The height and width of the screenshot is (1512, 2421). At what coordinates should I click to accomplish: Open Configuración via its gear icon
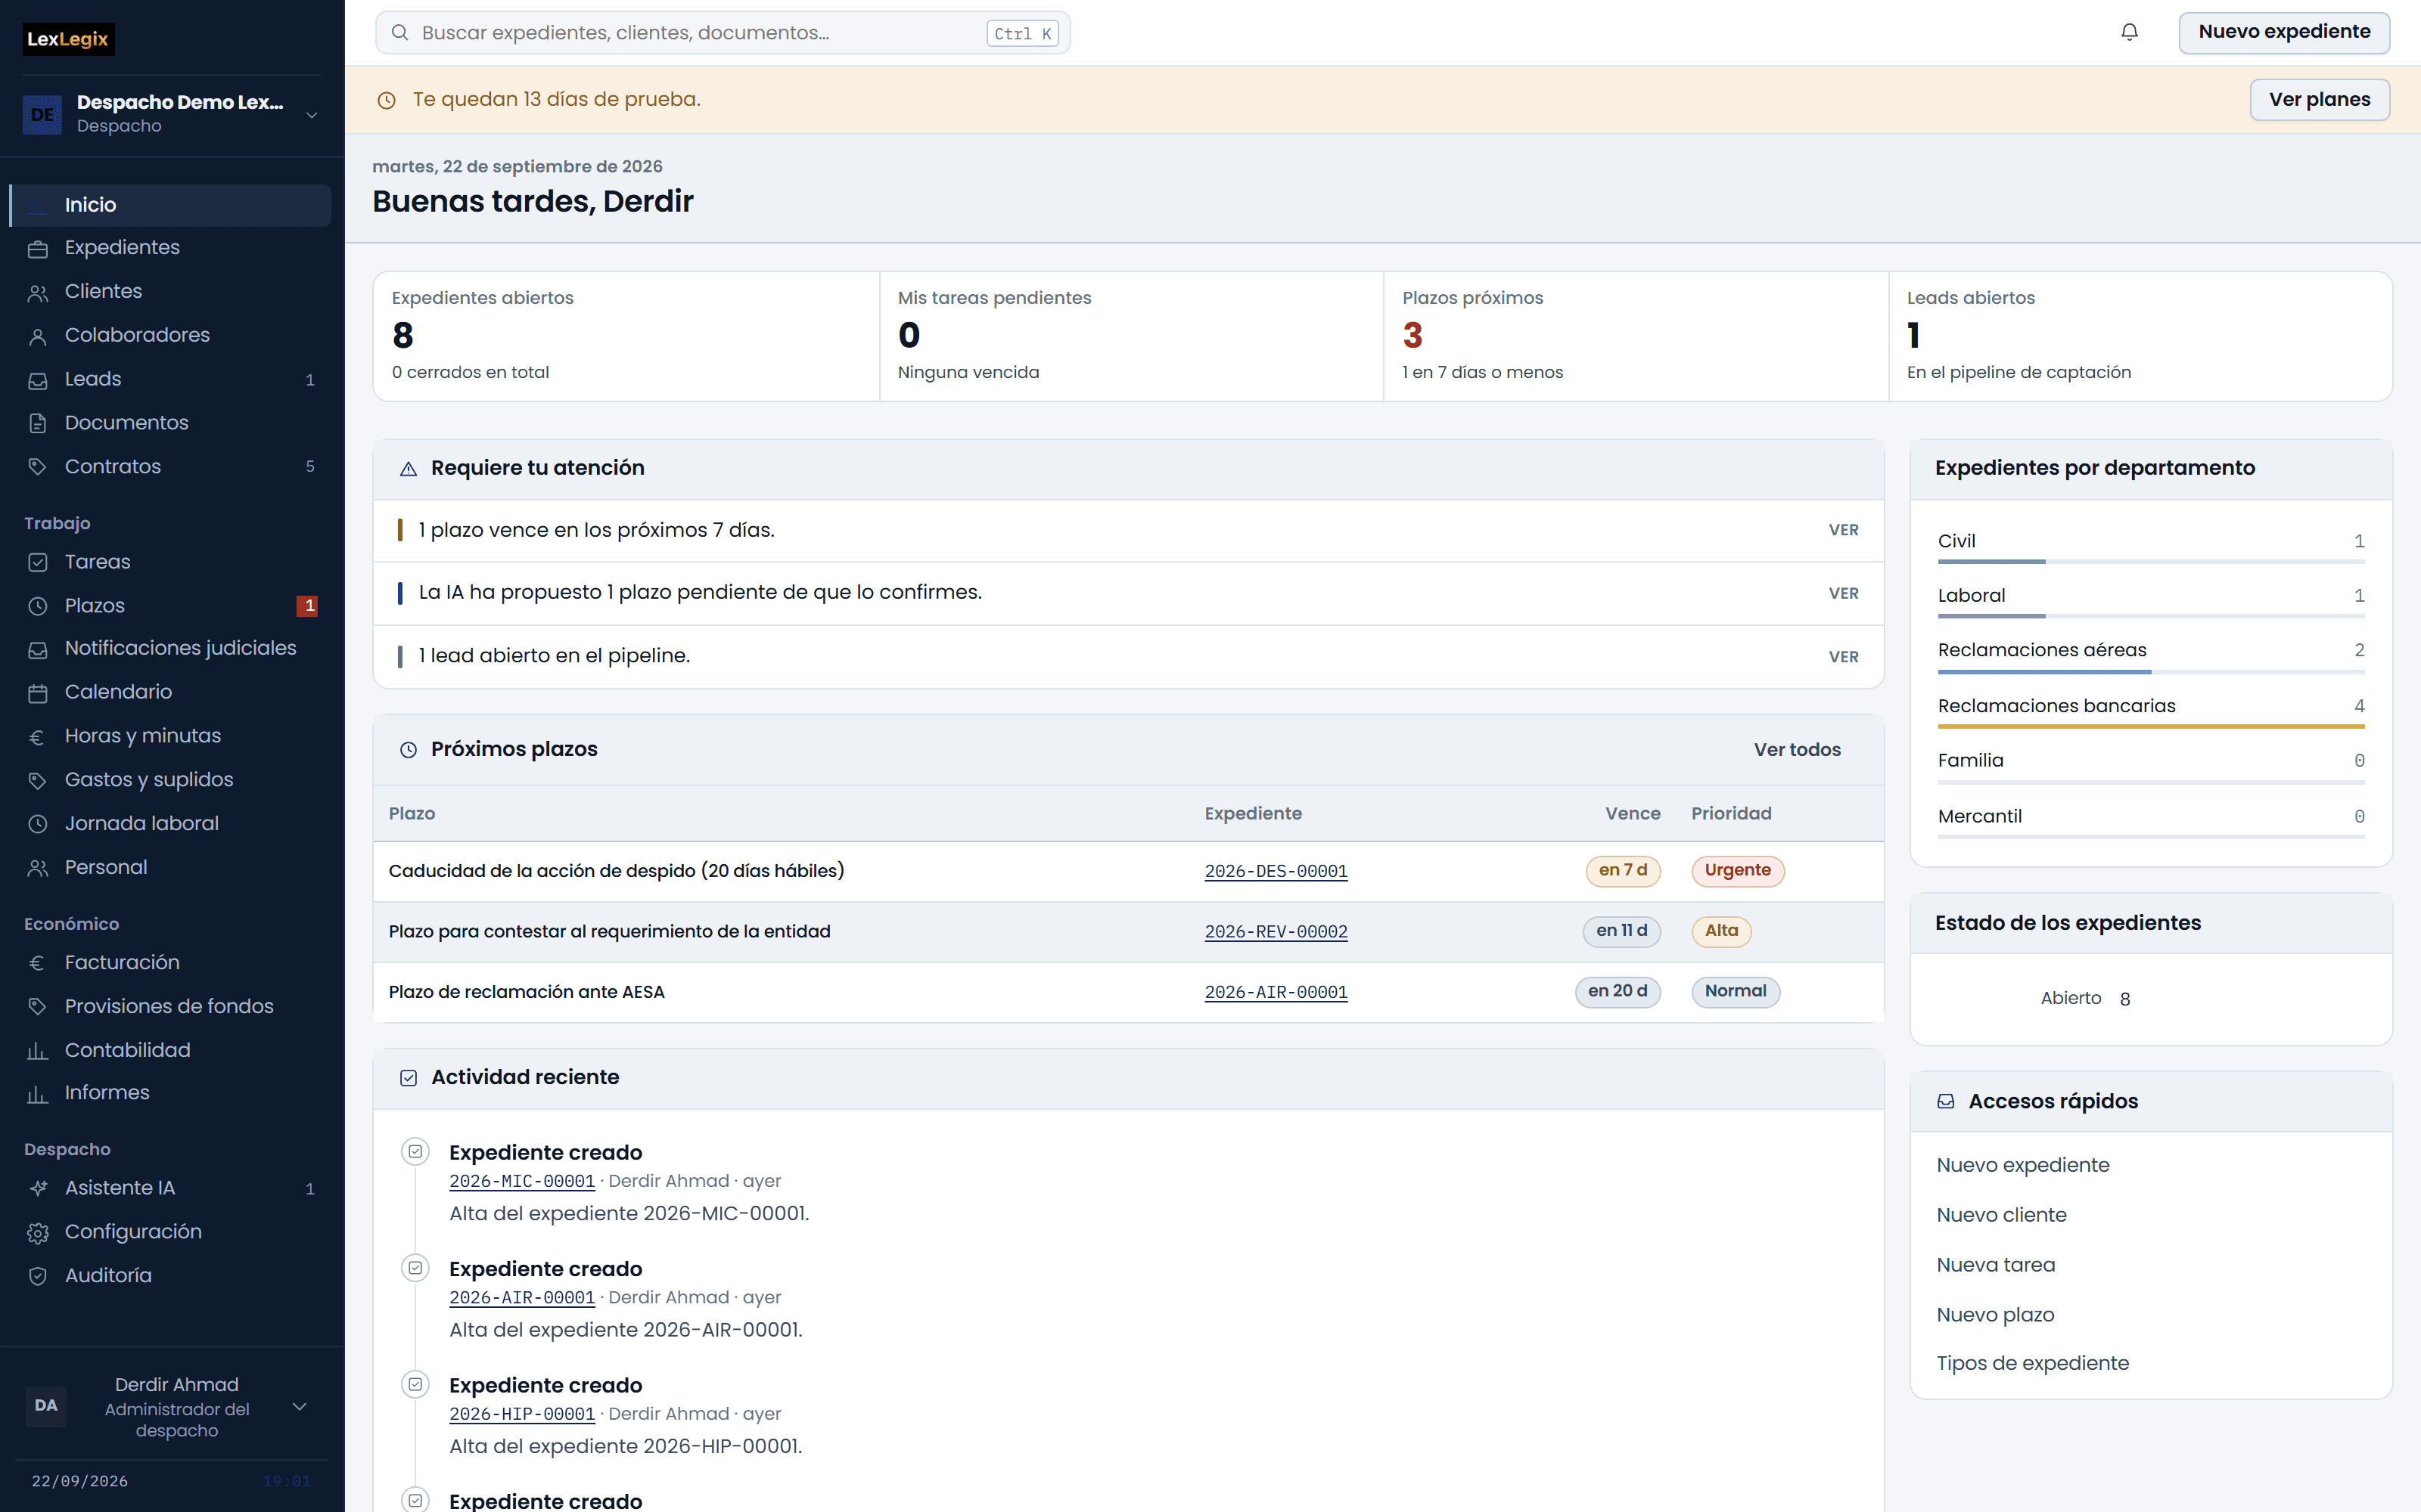[x=38, y=1233]
